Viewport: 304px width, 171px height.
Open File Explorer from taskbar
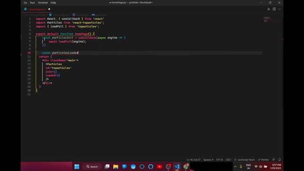pos(116,167)
